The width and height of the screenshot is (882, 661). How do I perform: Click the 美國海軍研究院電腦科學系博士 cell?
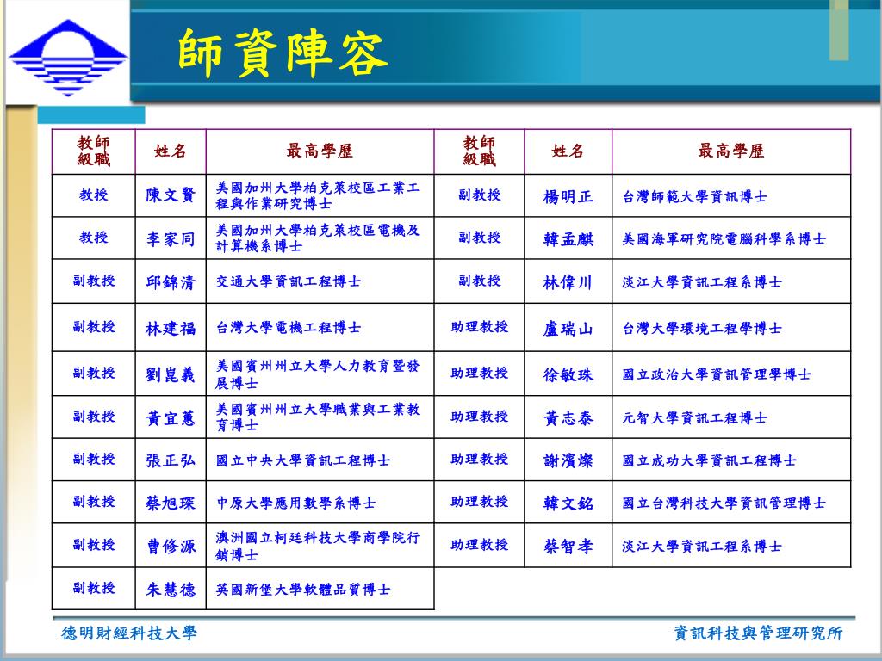[731, 238]
